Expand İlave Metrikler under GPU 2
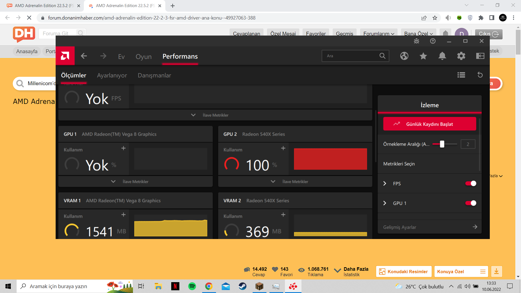The height and width of the screenshot is (293, 521). [x=295, y=181]
